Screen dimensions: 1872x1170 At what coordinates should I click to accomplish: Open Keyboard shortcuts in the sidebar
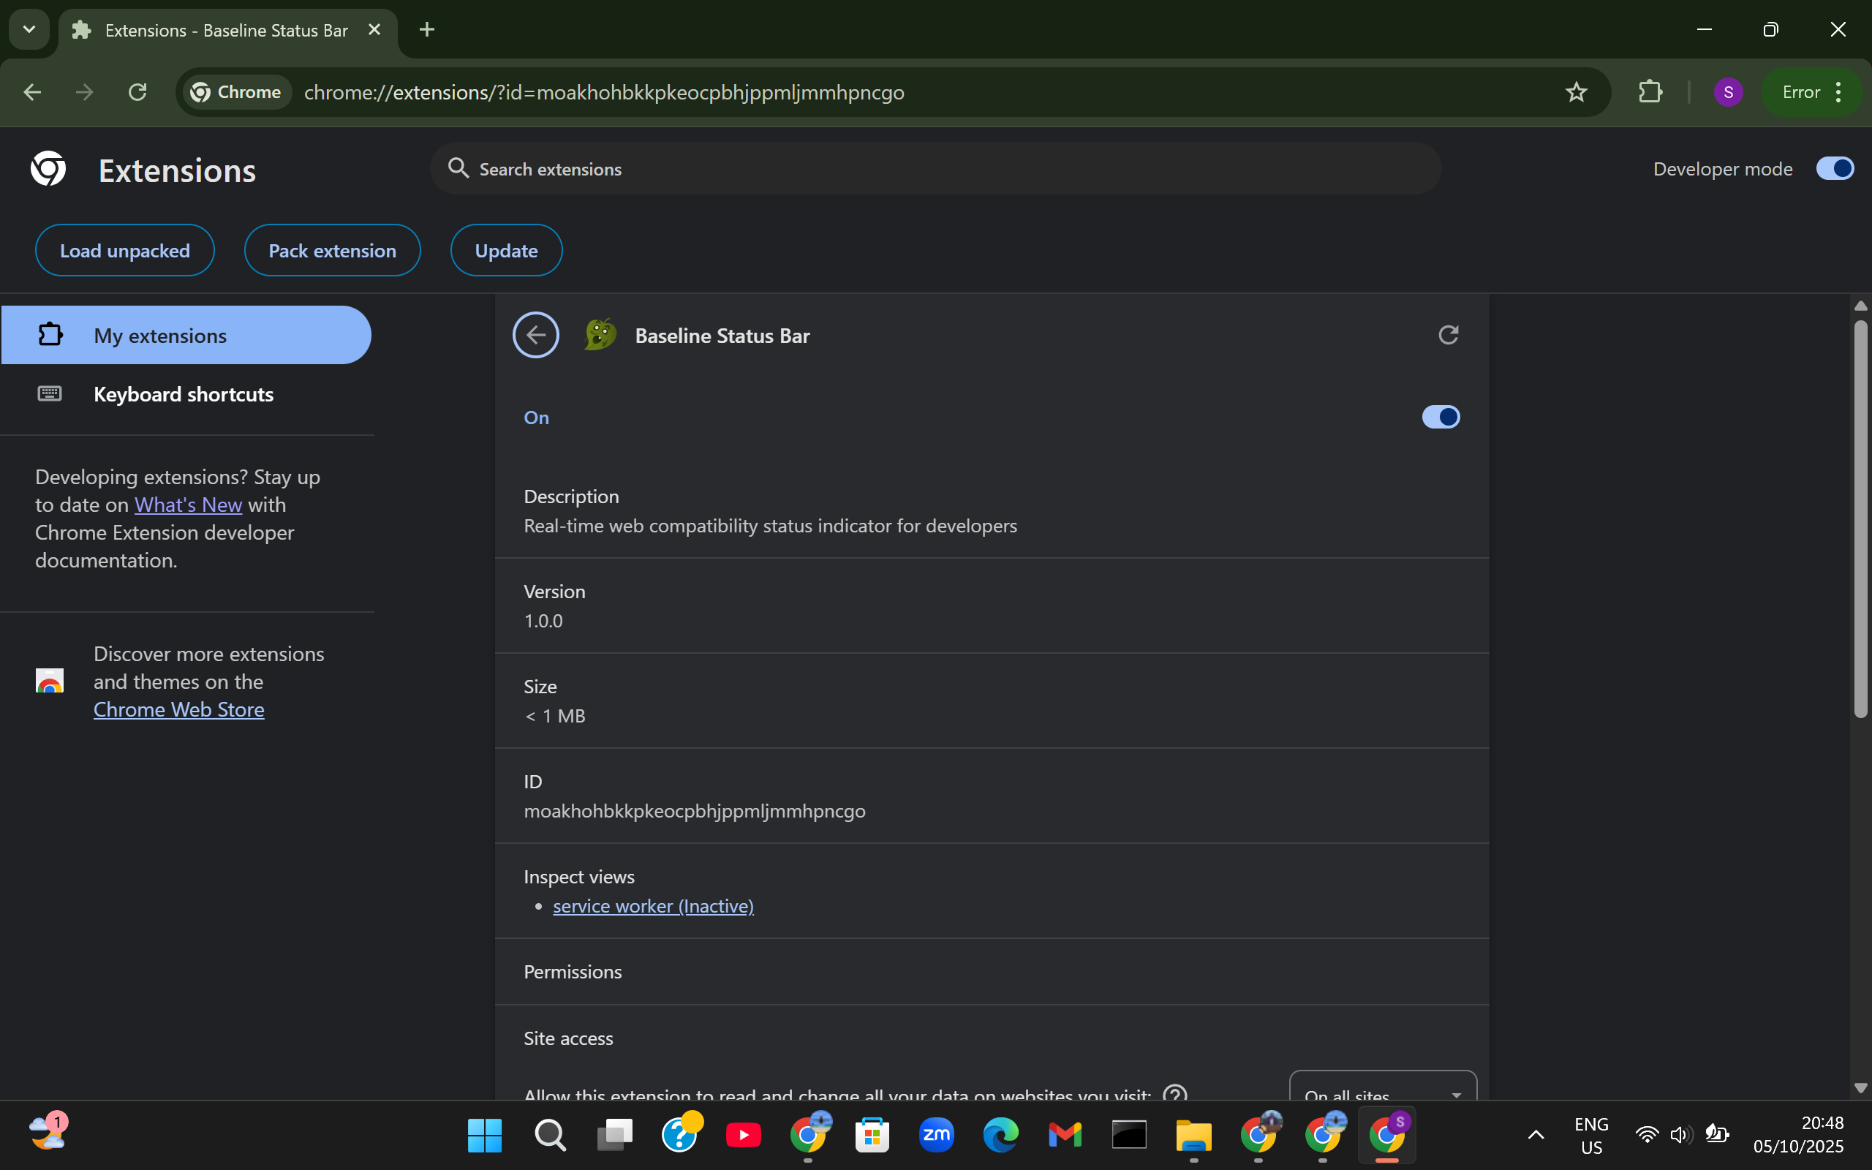pyautogui.click(x=184, y=394)
